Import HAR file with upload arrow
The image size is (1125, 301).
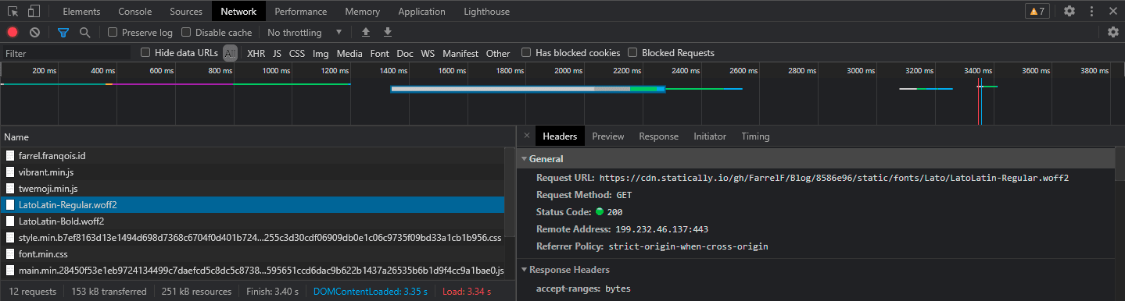[365, 33]
